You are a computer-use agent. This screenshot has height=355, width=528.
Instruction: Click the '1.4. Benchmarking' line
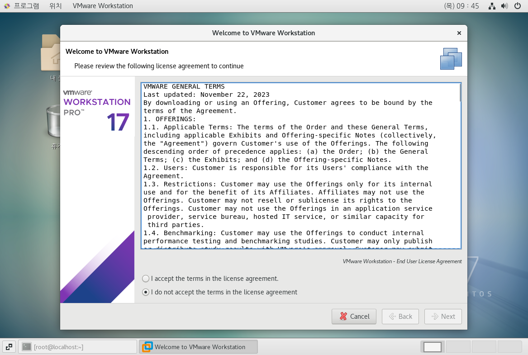[x=284, y=233]
